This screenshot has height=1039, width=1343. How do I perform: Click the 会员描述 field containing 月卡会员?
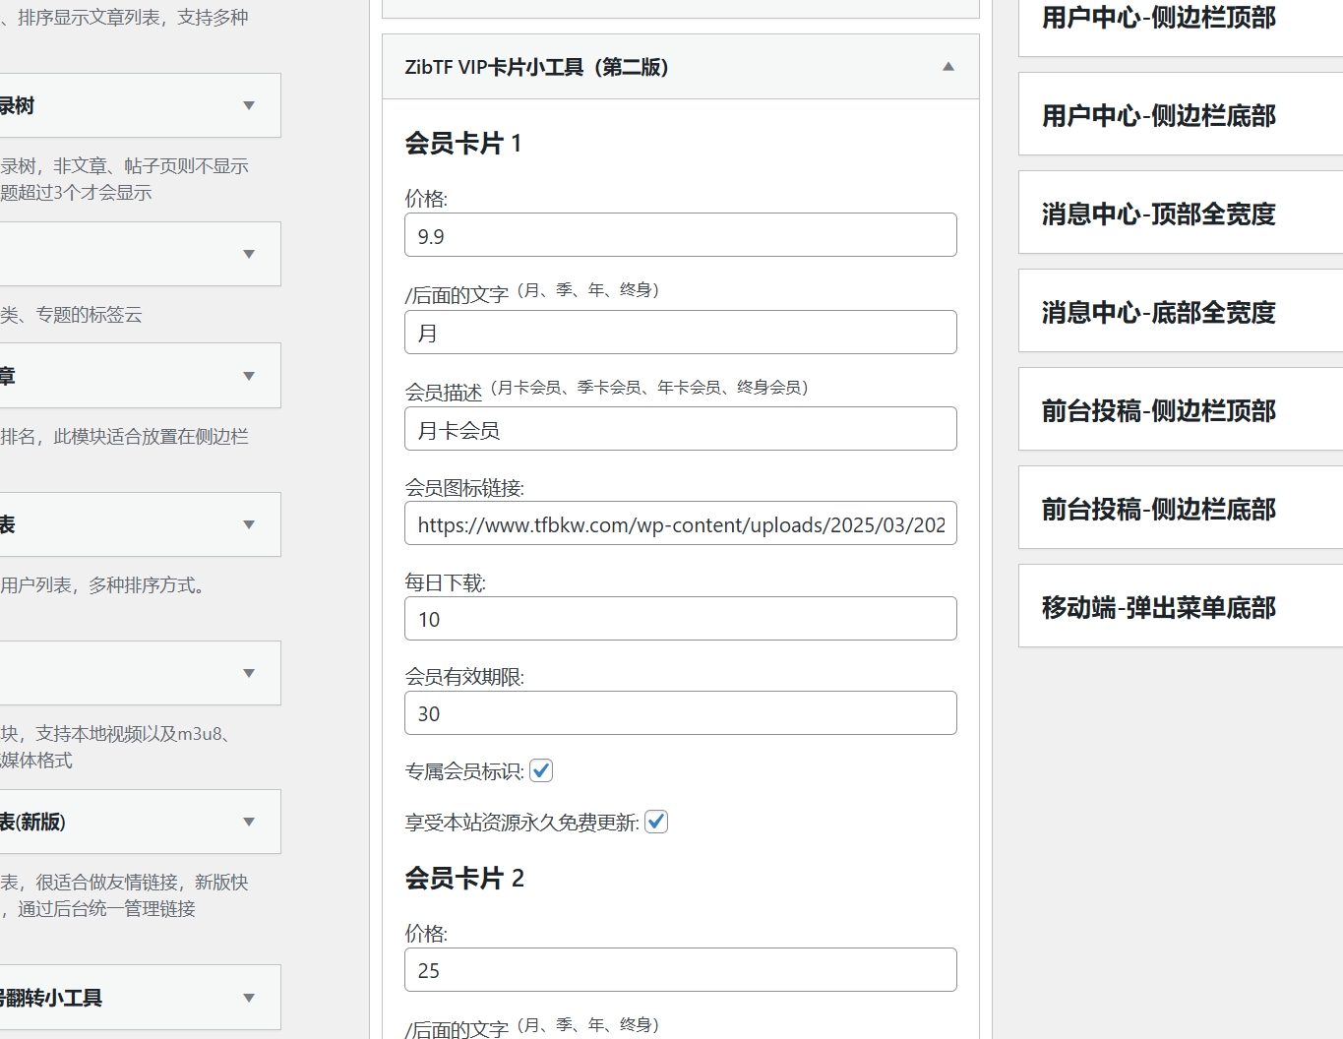coord(680,429)
